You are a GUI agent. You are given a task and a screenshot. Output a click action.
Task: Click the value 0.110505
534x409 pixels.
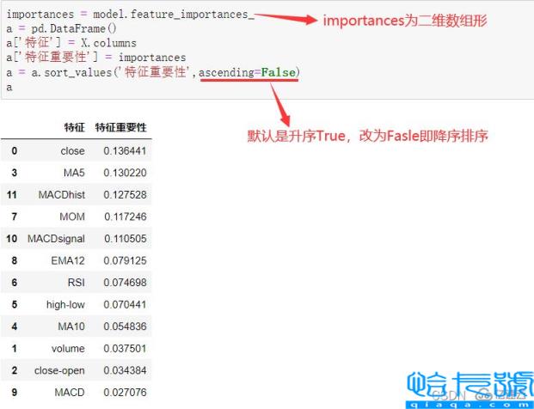click(x=126, y=239)
